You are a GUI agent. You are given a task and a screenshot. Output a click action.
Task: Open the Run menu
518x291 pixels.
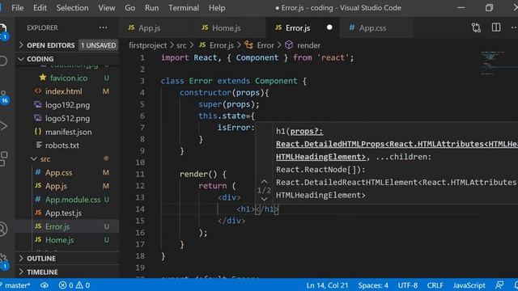tap(151, 7)
